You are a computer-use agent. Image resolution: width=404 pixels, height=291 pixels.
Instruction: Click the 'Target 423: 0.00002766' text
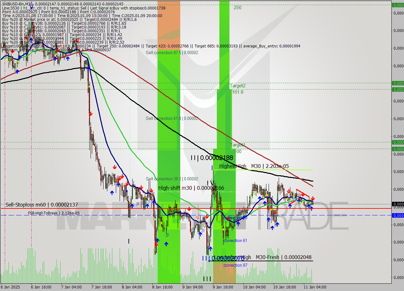(x=168, y=46)
